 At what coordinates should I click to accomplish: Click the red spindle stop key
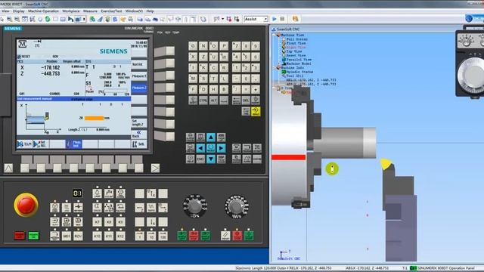coord(194,236)
